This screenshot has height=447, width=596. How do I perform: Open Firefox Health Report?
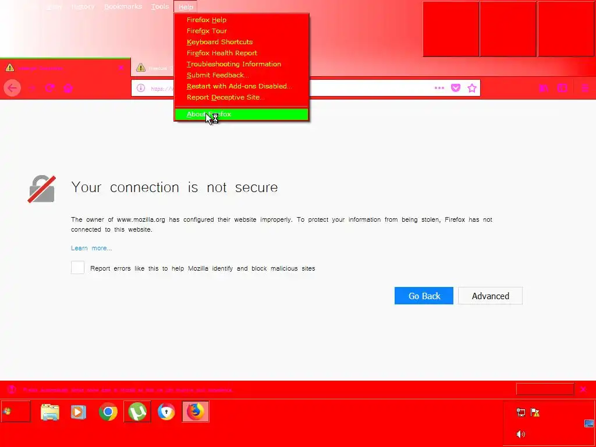pyautogui.click(x=242, y=53)
